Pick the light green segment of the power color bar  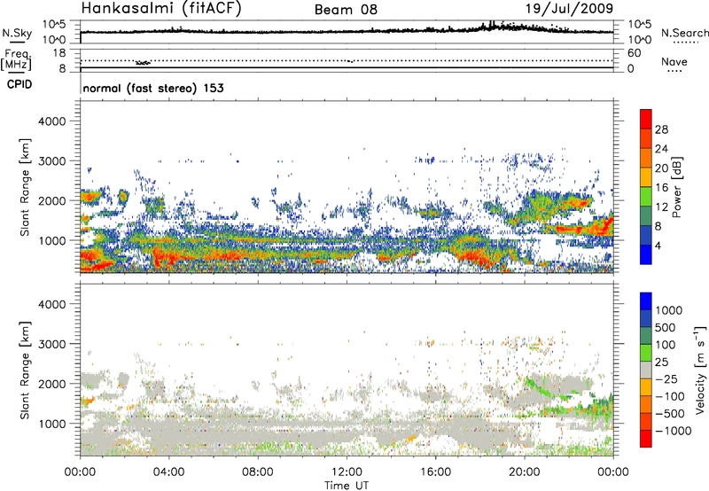click(646, 197)
